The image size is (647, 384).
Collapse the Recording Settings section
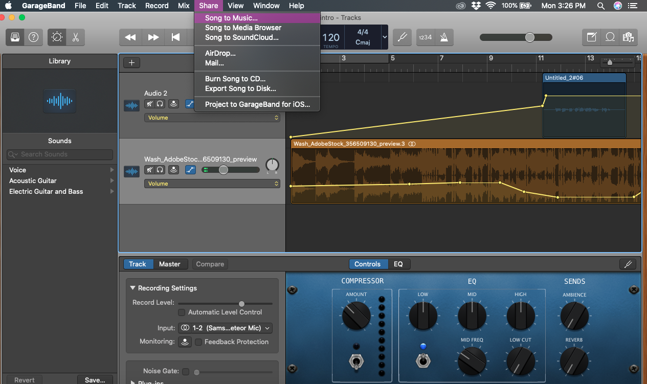point(132,288)
